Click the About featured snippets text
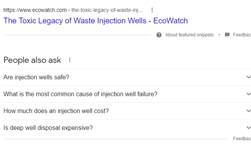The width and height of the screenshot is (251, 159). point(190,35)
